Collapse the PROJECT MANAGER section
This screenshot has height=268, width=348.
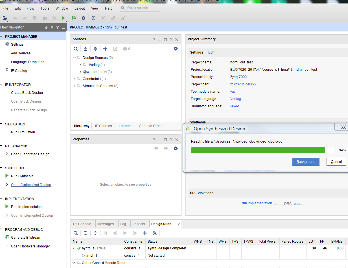pos(2,36)
